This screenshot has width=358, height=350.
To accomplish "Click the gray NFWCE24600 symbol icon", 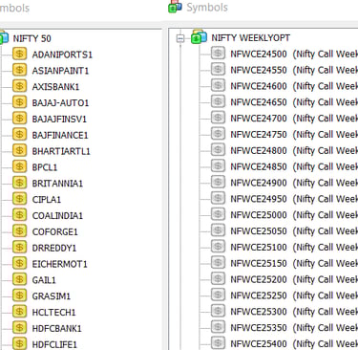I will pyautogui.click(x=218, y=85).
